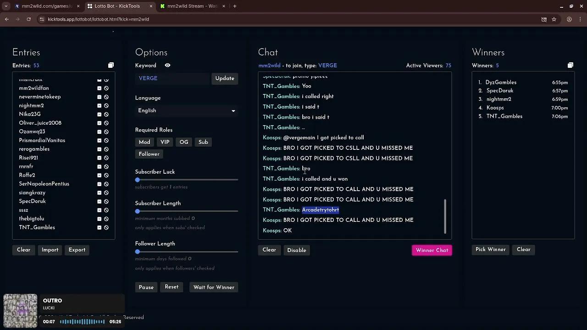Click the highlighted Arcadetrytohrt chat message
Viewport: 587px width, 330px height.
point(321,210)
